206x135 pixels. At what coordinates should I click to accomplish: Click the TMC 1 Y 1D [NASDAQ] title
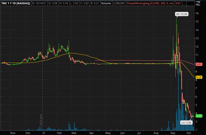click(x=16, y=3)
